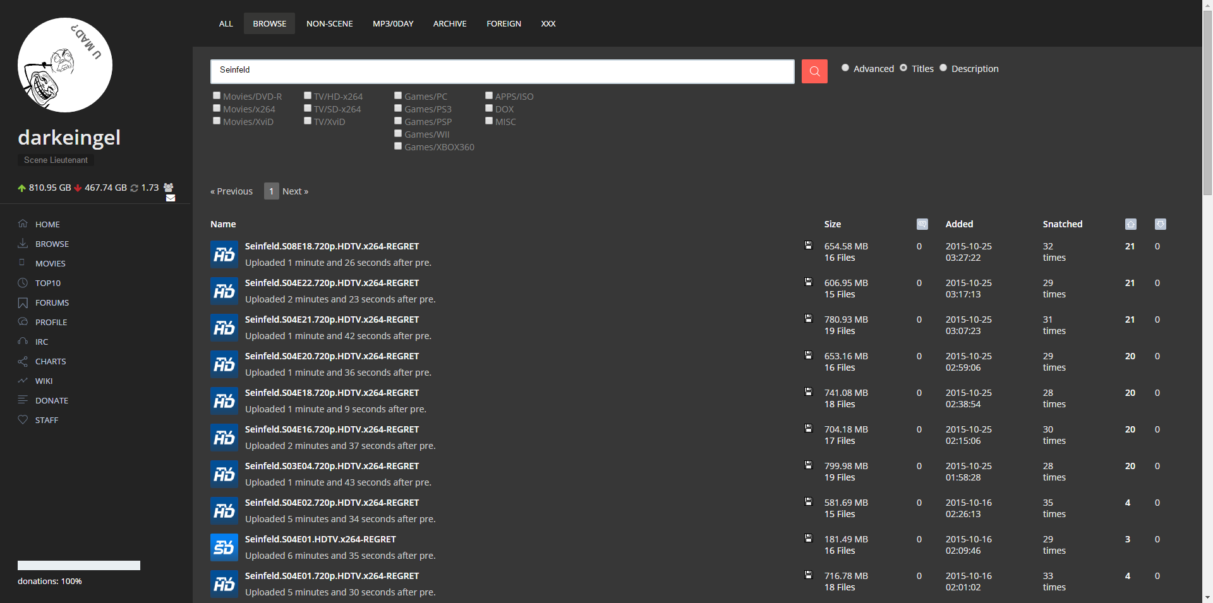Click the Home icon in the sidebar

pyautogui.click(x=23, y=224)
